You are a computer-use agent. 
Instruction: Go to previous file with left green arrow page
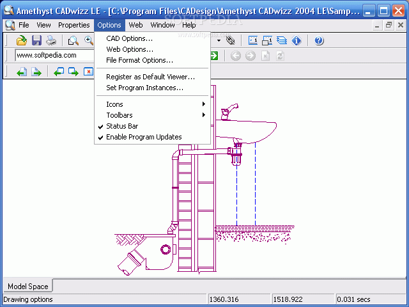coord(22,71)
